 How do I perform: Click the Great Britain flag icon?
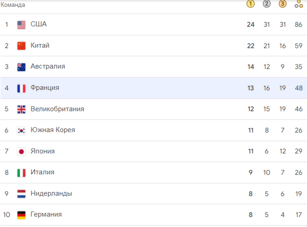pyautogui.click(x=21, y=109)
